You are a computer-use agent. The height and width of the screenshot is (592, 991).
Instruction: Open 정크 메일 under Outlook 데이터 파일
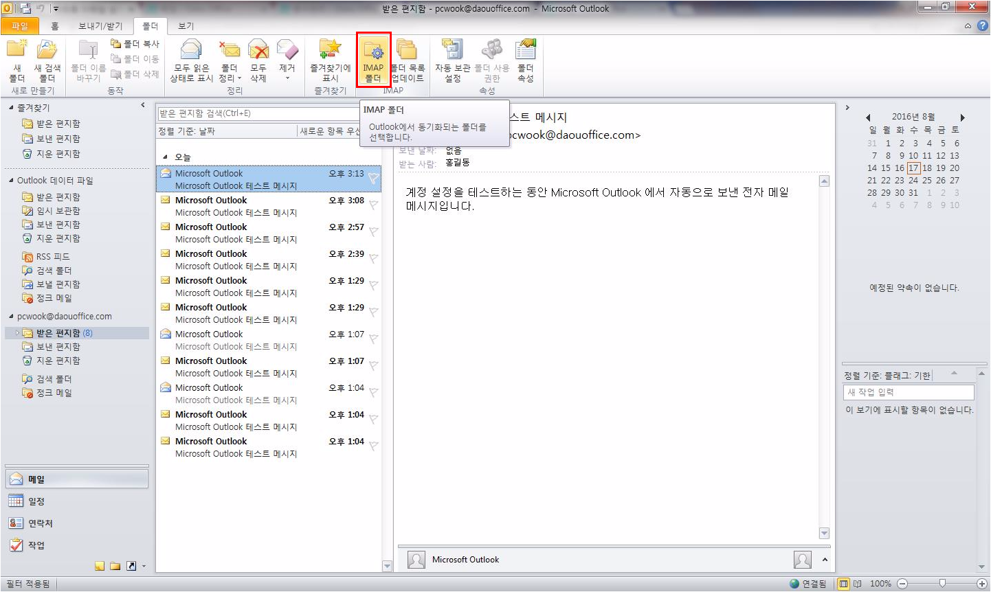click(x=47, y=298)
